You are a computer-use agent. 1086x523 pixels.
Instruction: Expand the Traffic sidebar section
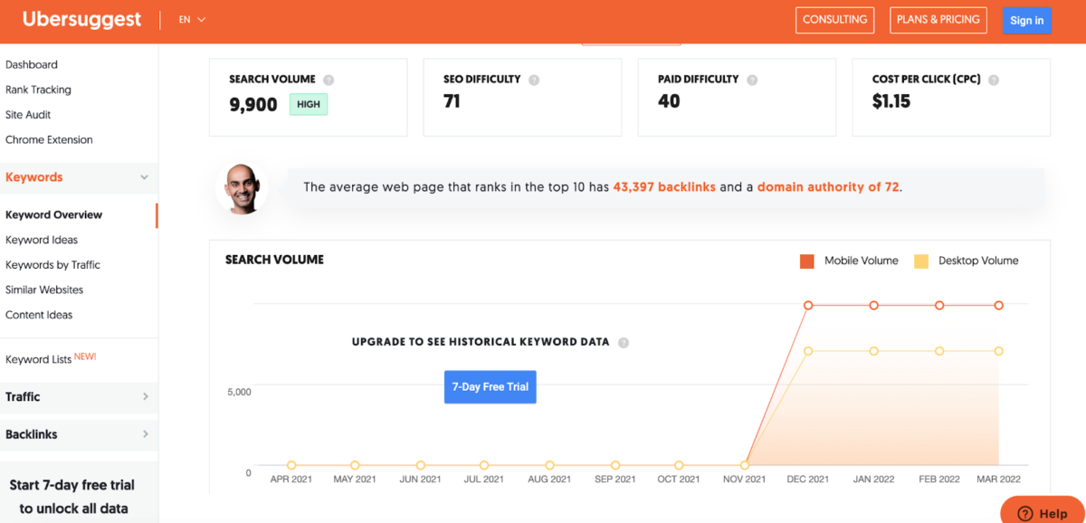point(145,396)
